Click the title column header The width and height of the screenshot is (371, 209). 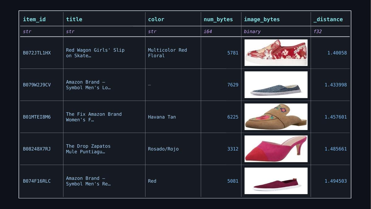[74, 19]
